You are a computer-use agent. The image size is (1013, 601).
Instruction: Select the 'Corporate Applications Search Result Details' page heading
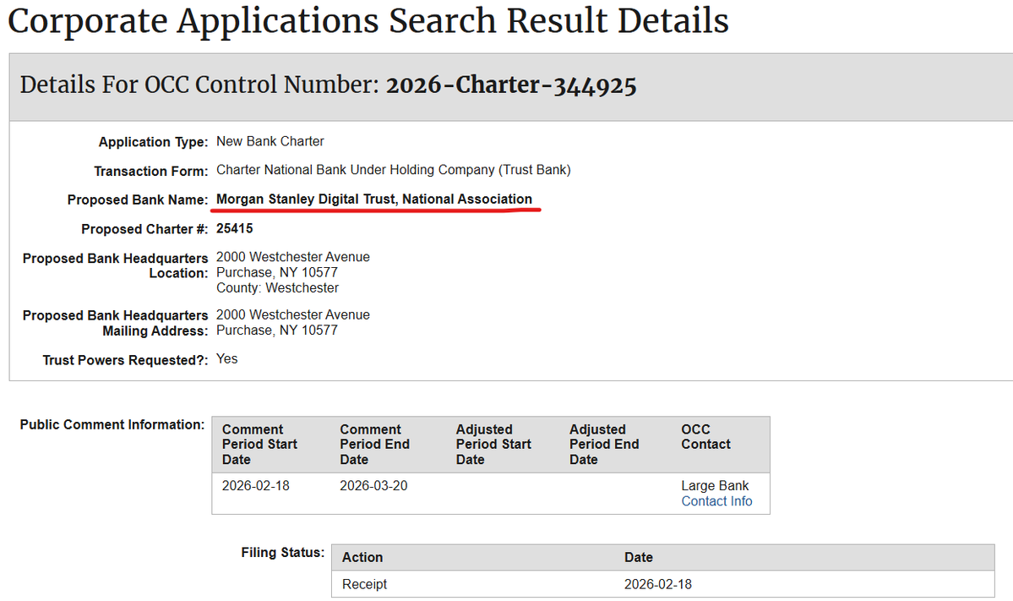point(368,21)
